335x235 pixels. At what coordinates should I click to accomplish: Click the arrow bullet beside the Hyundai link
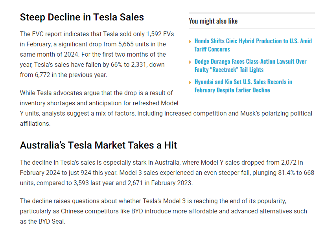(191, 82)
